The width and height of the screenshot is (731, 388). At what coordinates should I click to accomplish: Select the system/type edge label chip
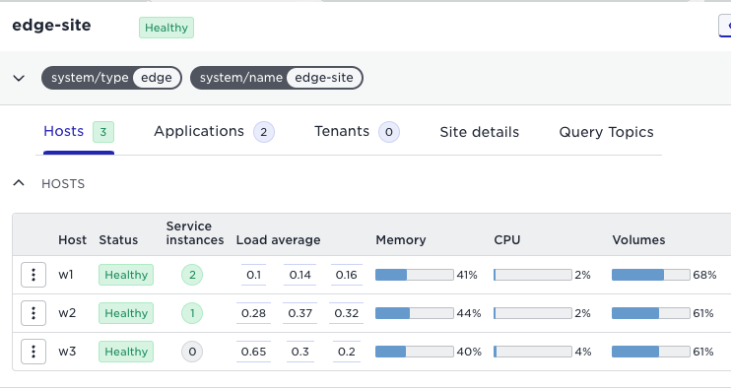[111, 78]
